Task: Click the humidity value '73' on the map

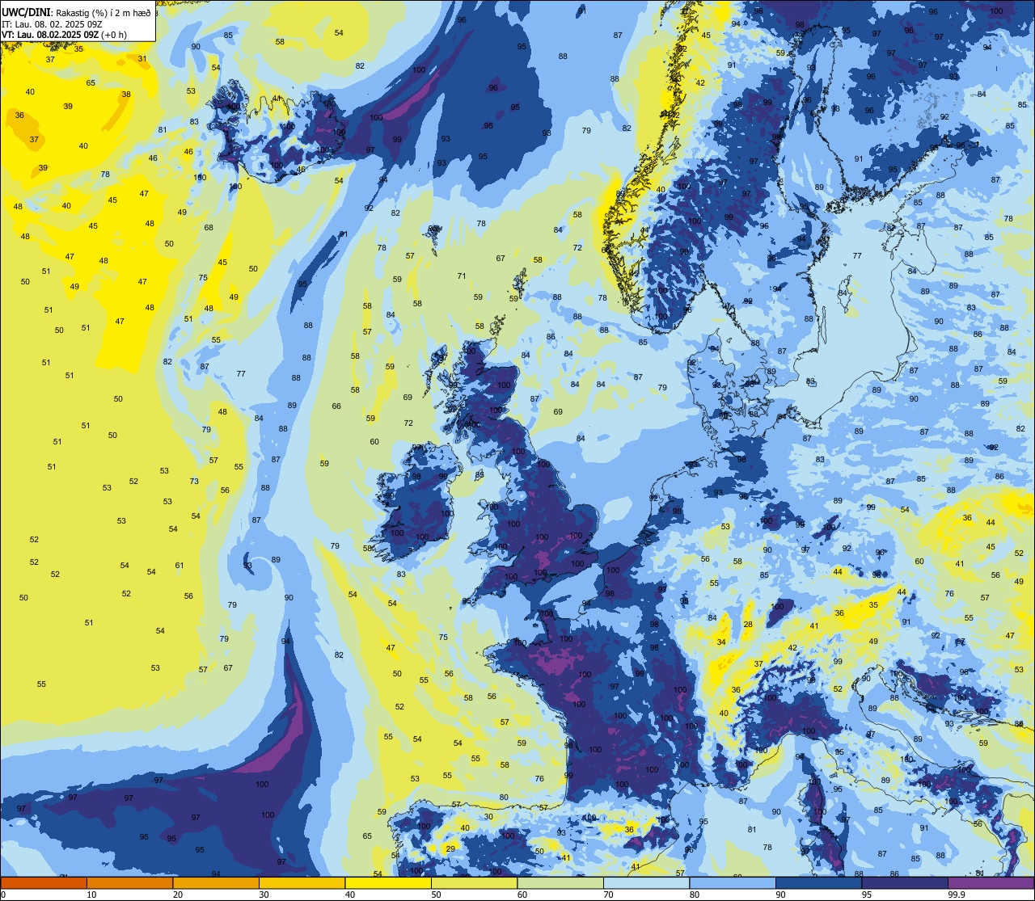Action: click(x=194, y=482)
